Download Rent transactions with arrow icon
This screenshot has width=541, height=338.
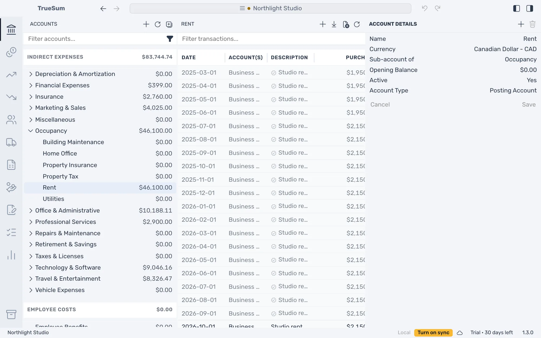[x=334, y=24]
